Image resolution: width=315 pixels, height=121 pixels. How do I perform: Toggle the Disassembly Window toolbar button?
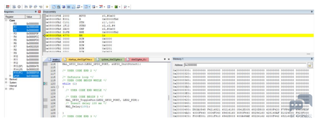pyautogui.click(x=58, y=7)
